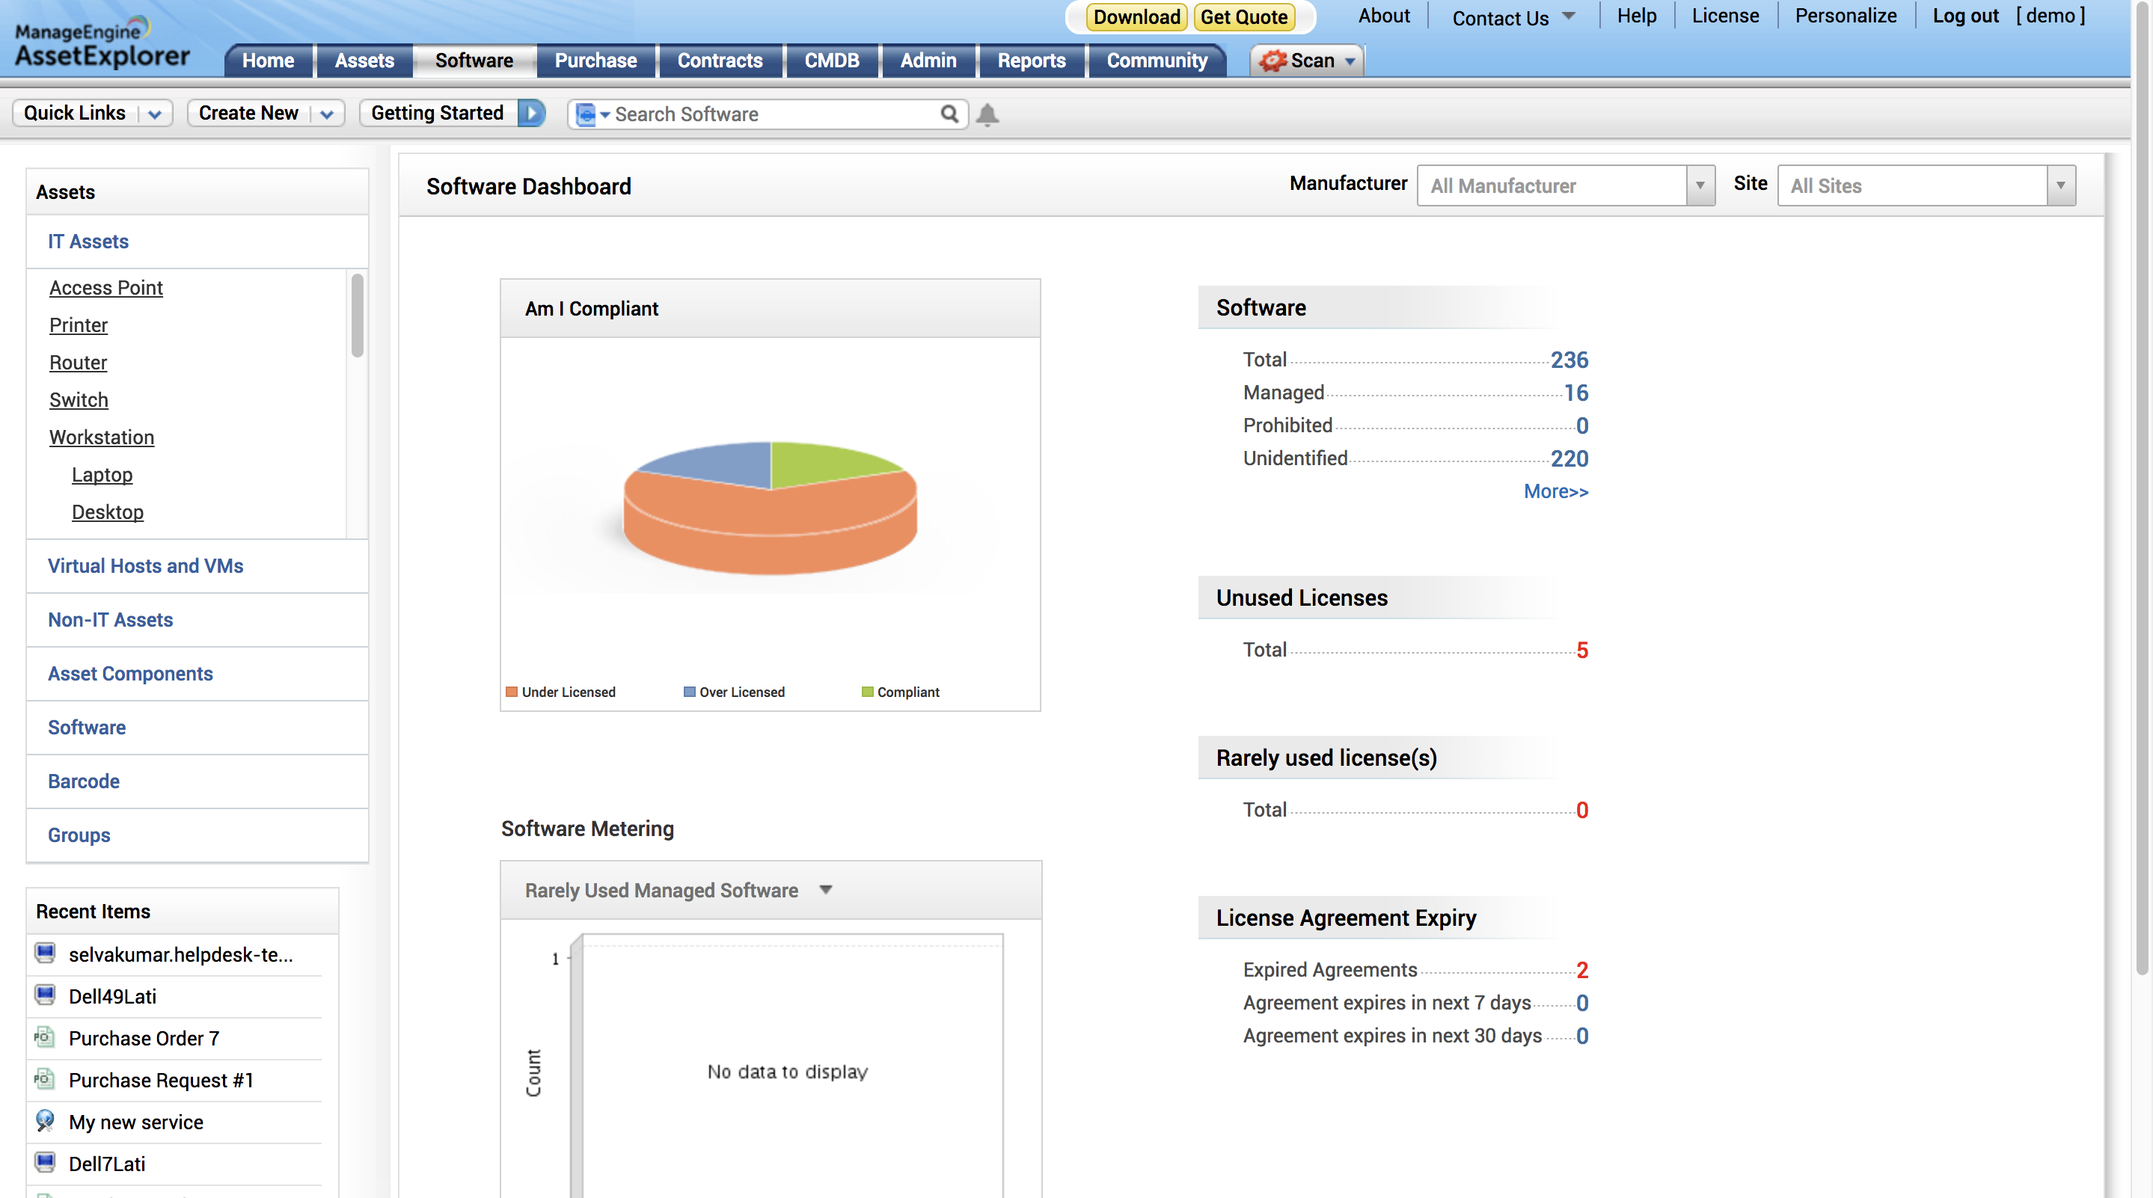Click the More>> link under Software
The height and width of the screenshot is (1198, 2153).
point(1555,491)
